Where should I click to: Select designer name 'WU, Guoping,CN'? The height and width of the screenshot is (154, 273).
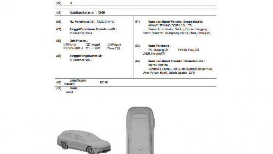158,50
